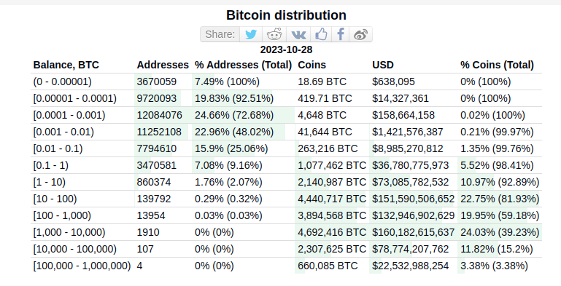This screenshot has height=286, width=561.
Task: Share on Twitter via bird icon
Action: [x=251, y=34]
